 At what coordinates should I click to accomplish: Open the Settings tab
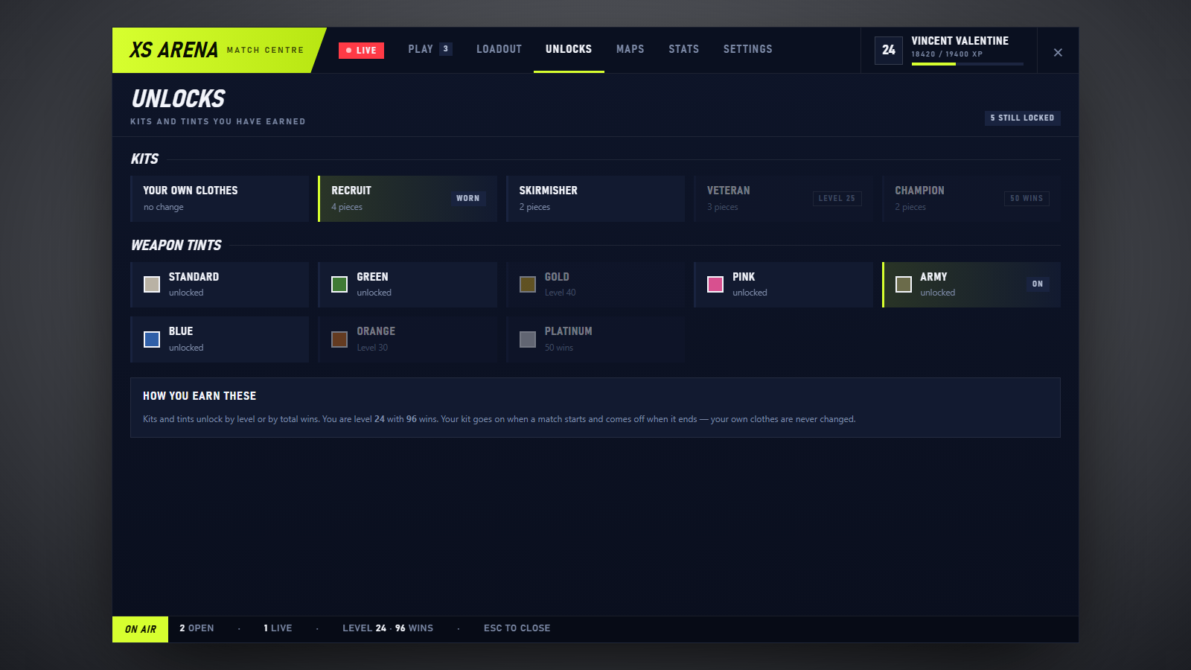(x=747, y=49)
